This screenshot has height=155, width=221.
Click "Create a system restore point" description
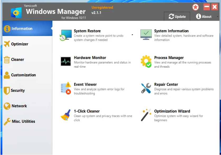tap(99, 38)
